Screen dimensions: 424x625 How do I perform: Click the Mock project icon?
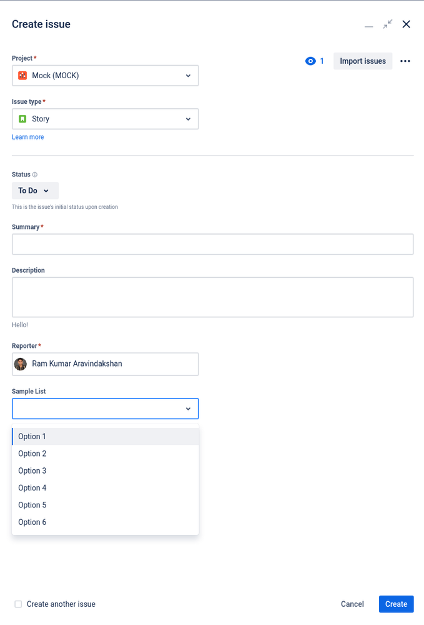pyautogui.click(x=22, y=75)
